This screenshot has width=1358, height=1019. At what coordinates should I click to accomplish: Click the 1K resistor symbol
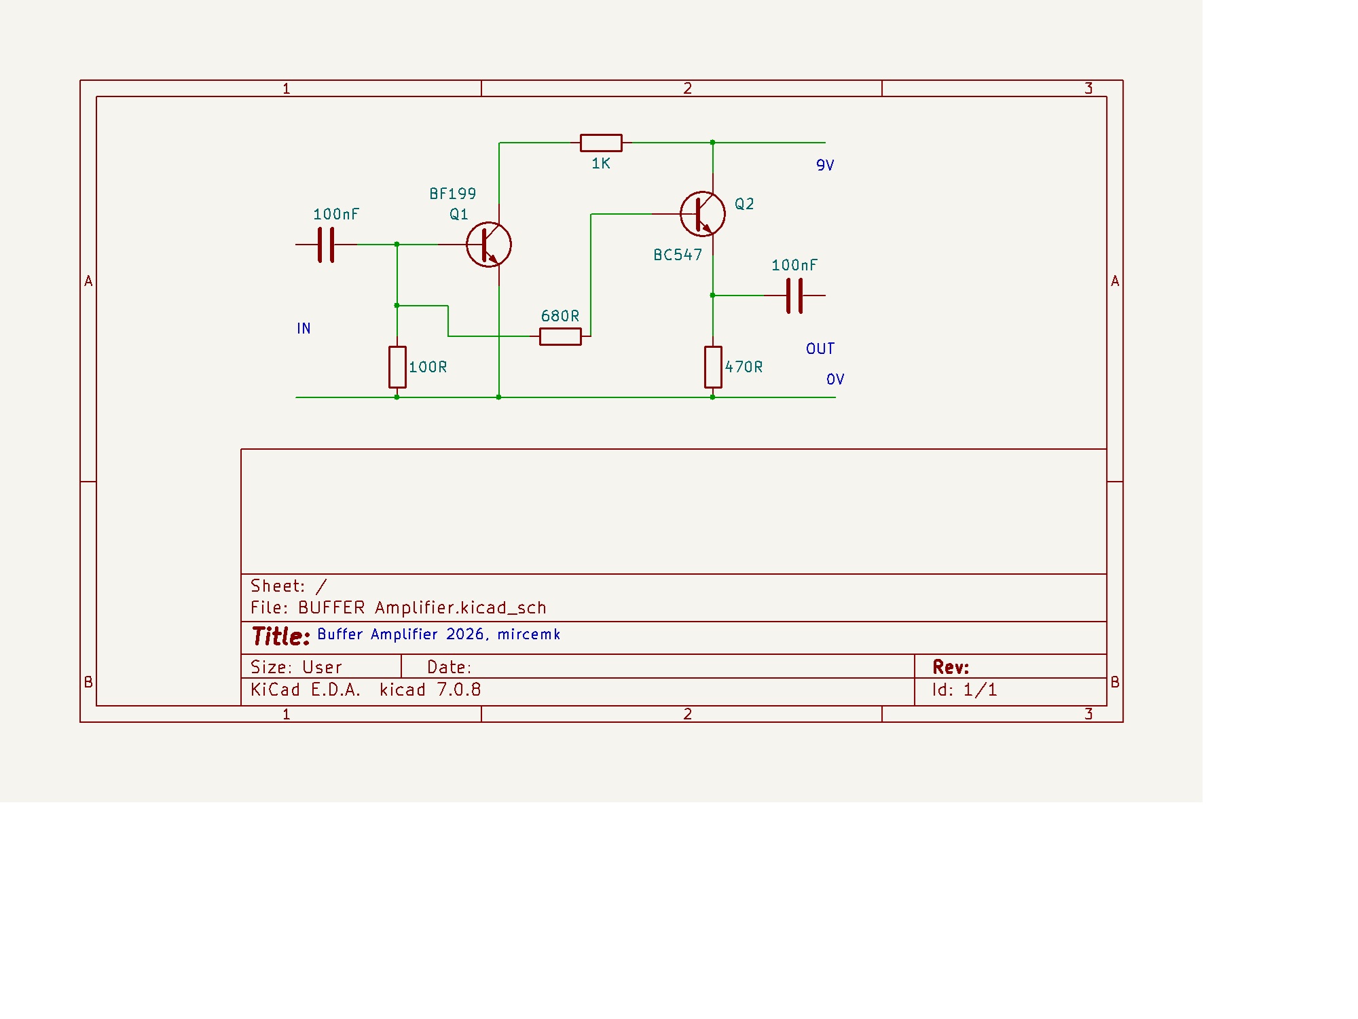click(601, 143)
